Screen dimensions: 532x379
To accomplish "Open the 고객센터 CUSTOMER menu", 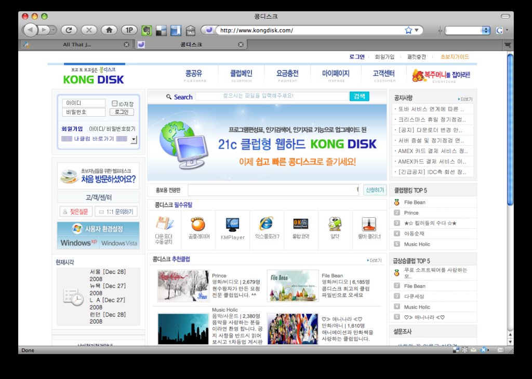I will [384, 75].
